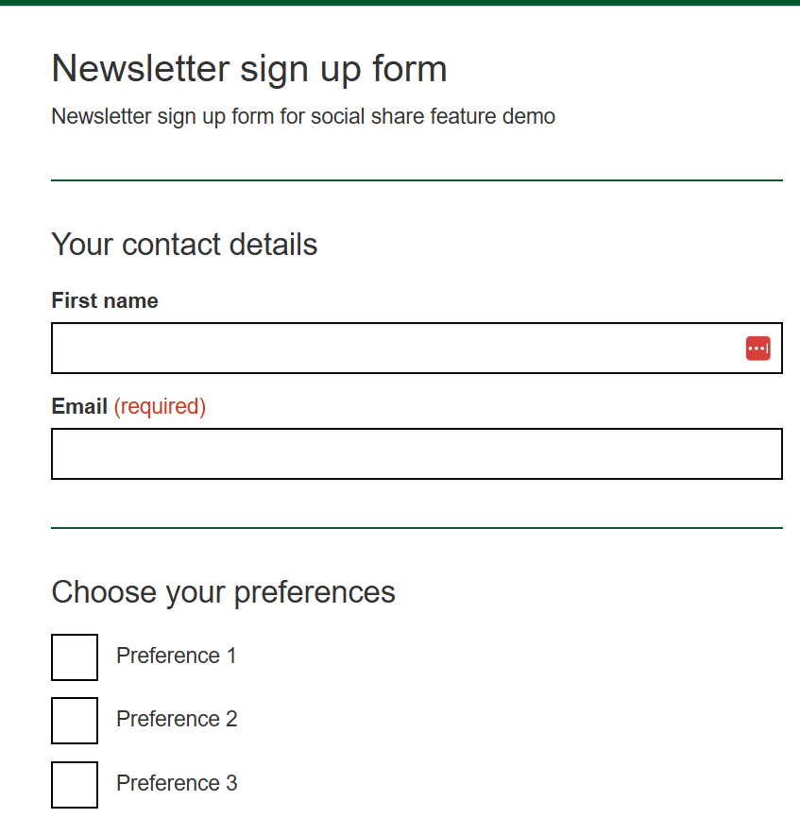Click the Newsletter sign up form heading

249,68
